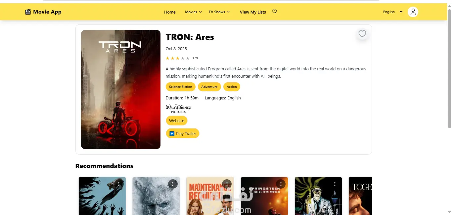
Task: Open the three-dots menu on Maintenance Required poster
Action: click(x=227, y=184)
